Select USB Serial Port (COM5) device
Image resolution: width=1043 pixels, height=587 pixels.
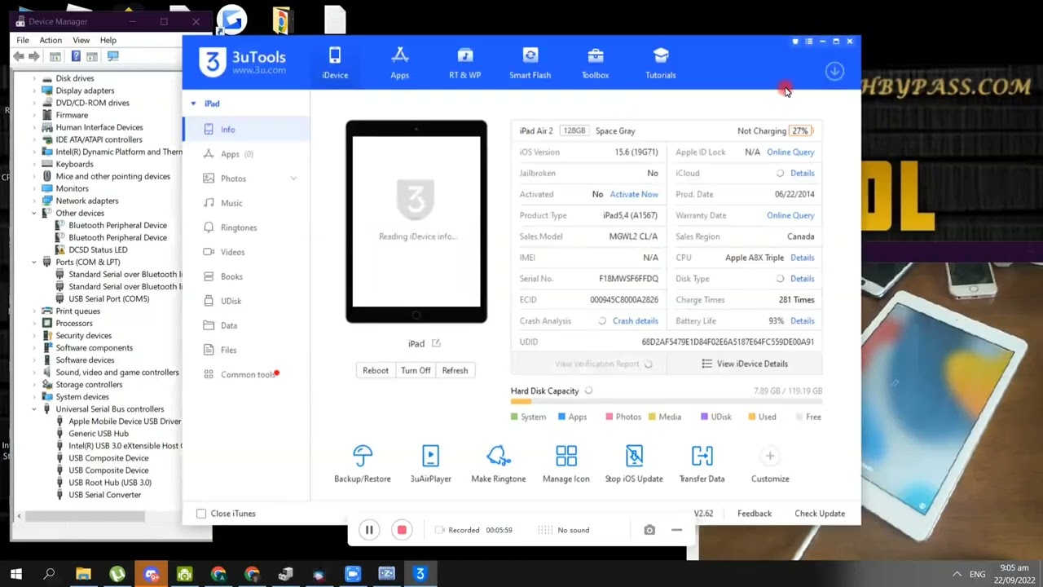coord(109,298)
